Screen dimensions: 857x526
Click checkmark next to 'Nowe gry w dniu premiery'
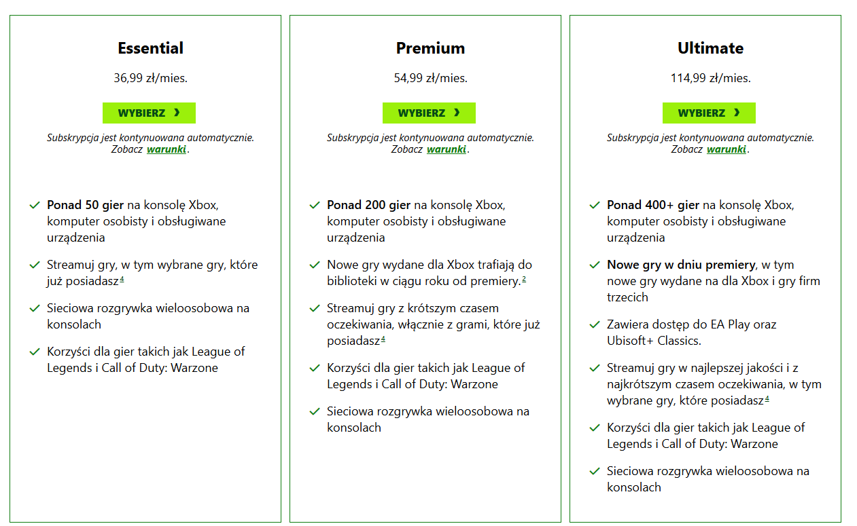point(595,265)
